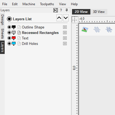
Task: Click the bitmap image thumbnail in 2D view
Action: 85,30
